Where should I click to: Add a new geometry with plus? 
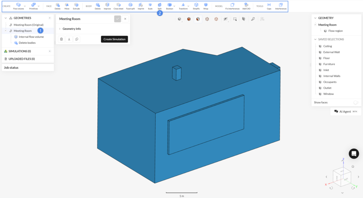pyautogui.click(x=50, y=18)
